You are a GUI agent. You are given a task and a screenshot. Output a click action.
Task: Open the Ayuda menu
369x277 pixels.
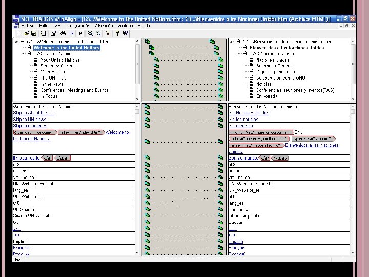coord(144,26)
